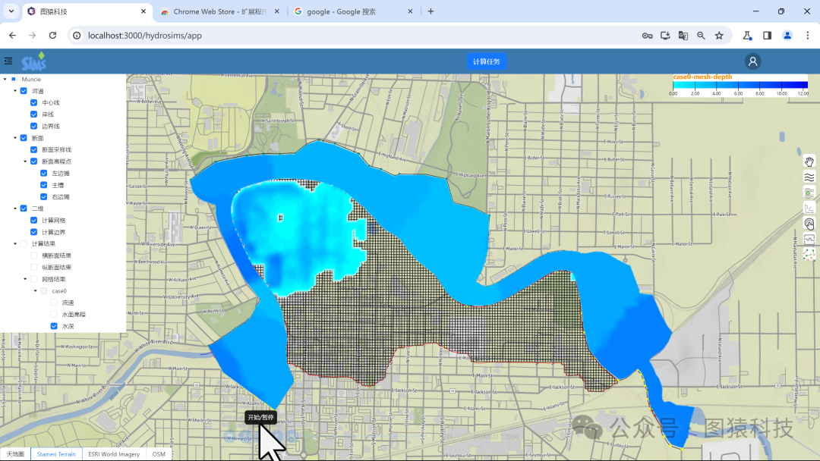
Task: Select the 左边摊 tree label
Action: [x=61, y=174]
